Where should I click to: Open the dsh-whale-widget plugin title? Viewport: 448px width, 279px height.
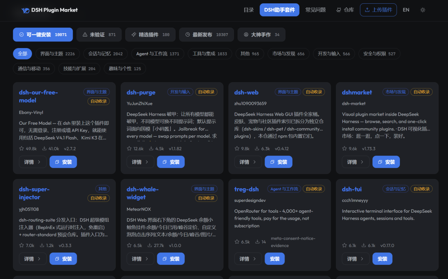point(142,193)
